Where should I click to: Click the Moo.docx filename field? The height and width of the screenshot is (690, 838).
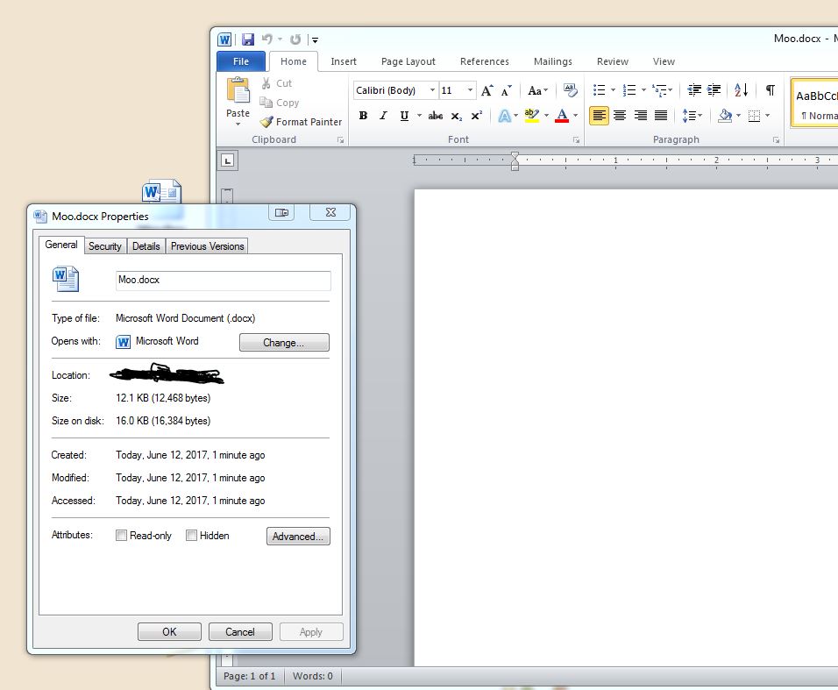pyautogui.click(x=223, y=281)
